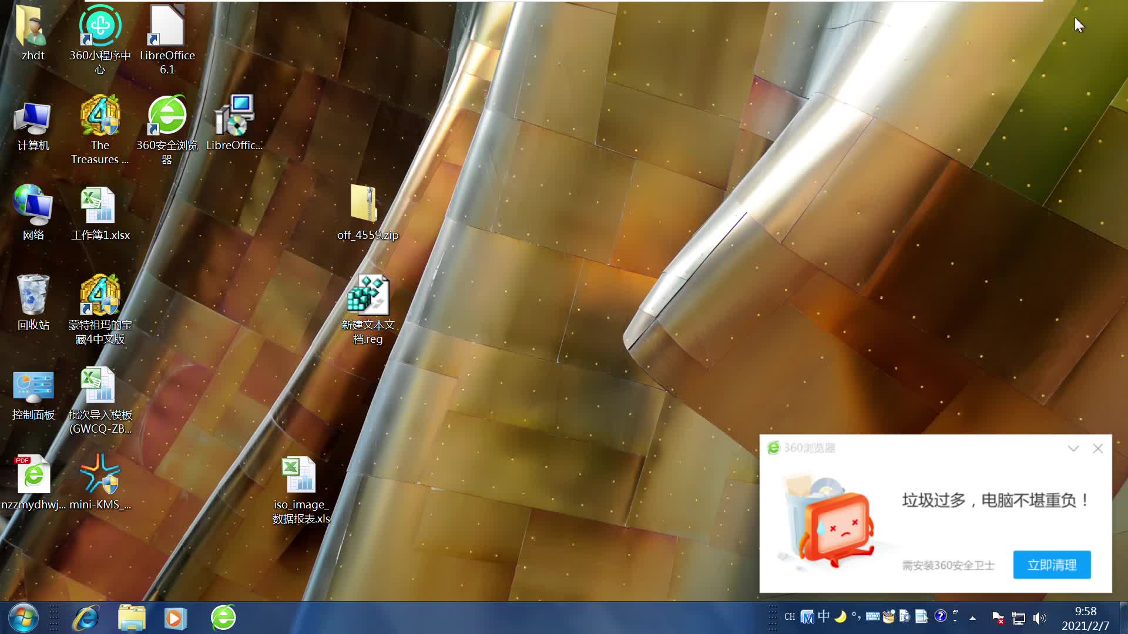Open the 360小程序中心 app

pos(100,26)
